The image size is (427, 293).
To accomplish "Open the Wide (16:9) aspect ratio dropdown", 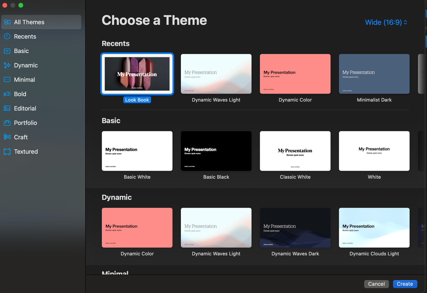I will [x=386, y=22].
